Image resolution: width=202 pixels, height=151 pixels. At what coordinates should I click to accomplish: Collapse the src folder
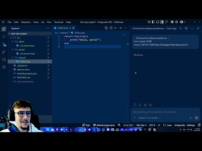click(11, 38)
